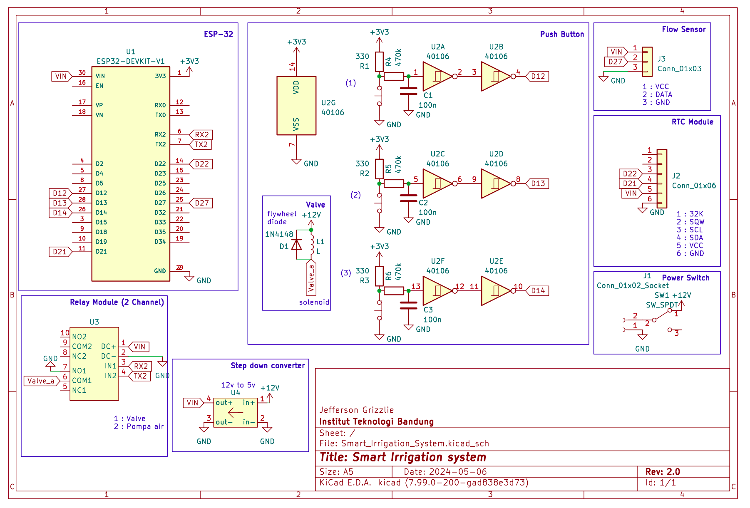Click the '2 : Pompa air' note text
The width and height of the screenshot is (750, 508).
139,426
